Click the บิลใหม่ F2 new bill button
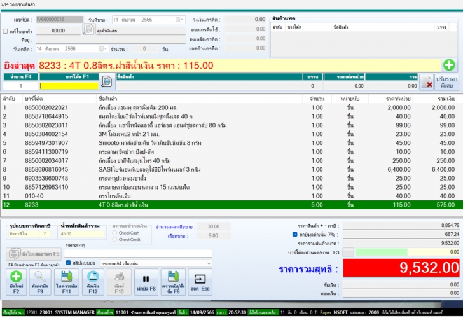 17,282
